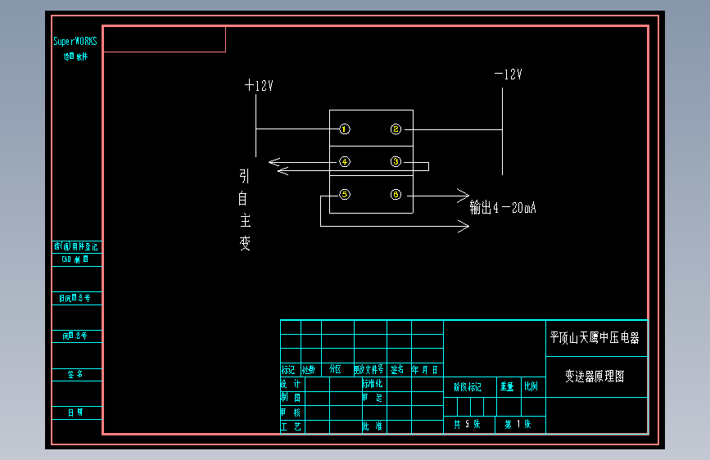The height and width of the screenshot is (460, 710).
Task: Select terminal circle number 2
Action: point(396,129)
